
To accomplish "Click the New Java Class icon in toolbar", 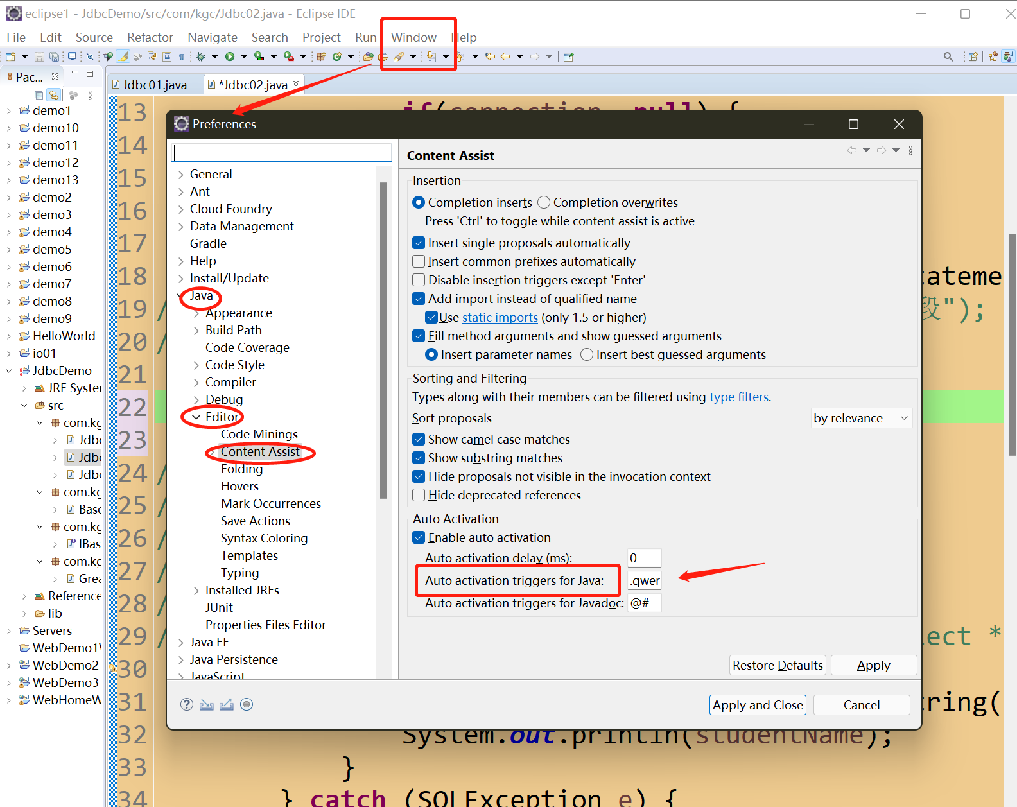I will pyautogui.click(x=336, y=56).
